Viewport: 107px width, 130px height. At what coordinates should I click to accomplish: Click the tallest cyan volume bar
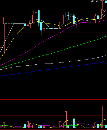click(x=74, y=123)
